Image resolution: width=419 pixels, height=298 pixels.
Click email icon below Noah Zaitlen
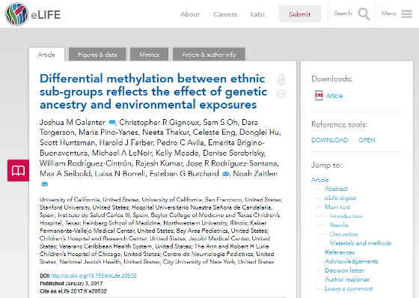(44, 184)
